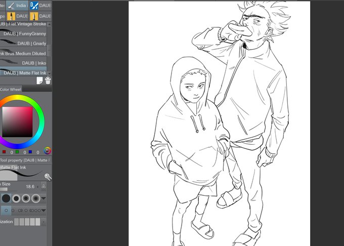Switch color space with the color wheel icon
The width and height of the screenshot is (344, 246).
point(48,151)
